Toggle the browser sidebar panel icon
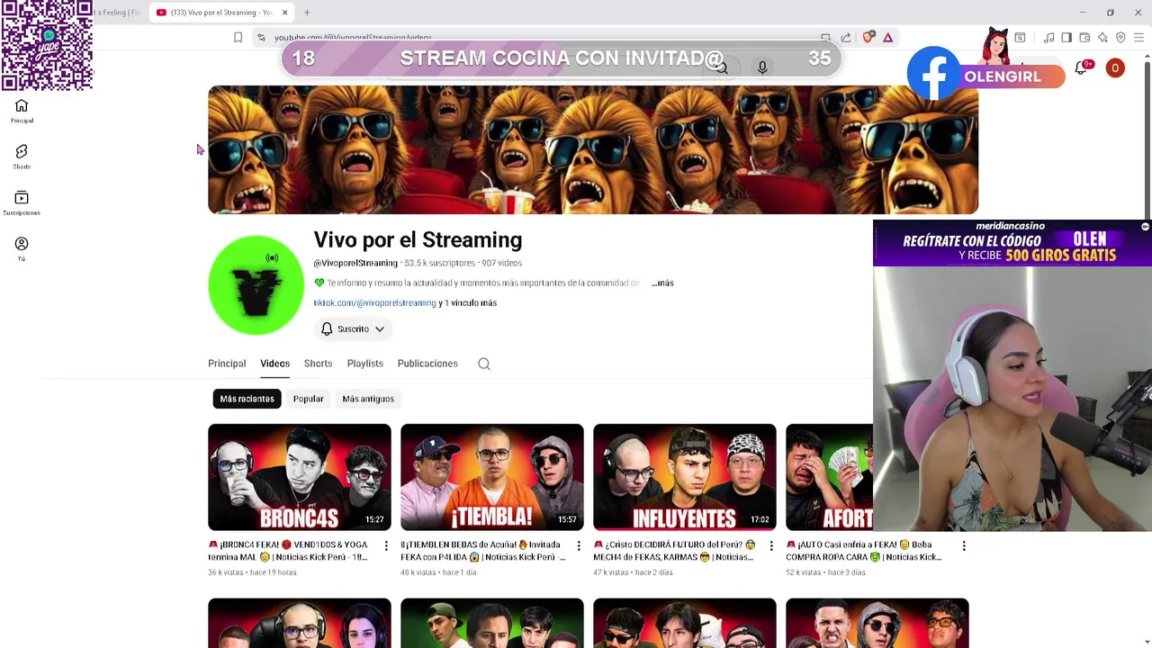Viewport: 1152px width, 648px height. pyautogui.click(x=1066, y=38)
